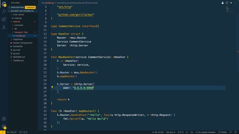239x134 pixels.
Task: Click Go version 1.16.3 in status bar
Action: (x=12, y=132)
